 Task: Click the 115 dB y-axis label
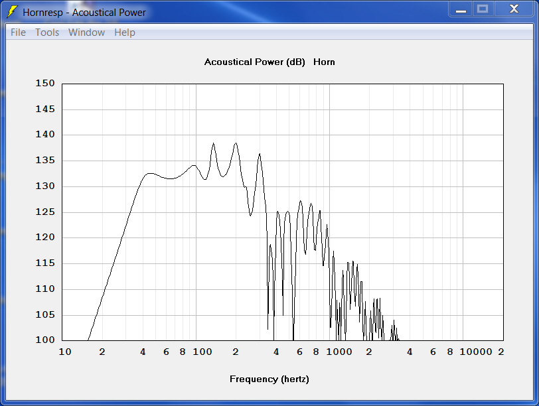click(45, 263)
